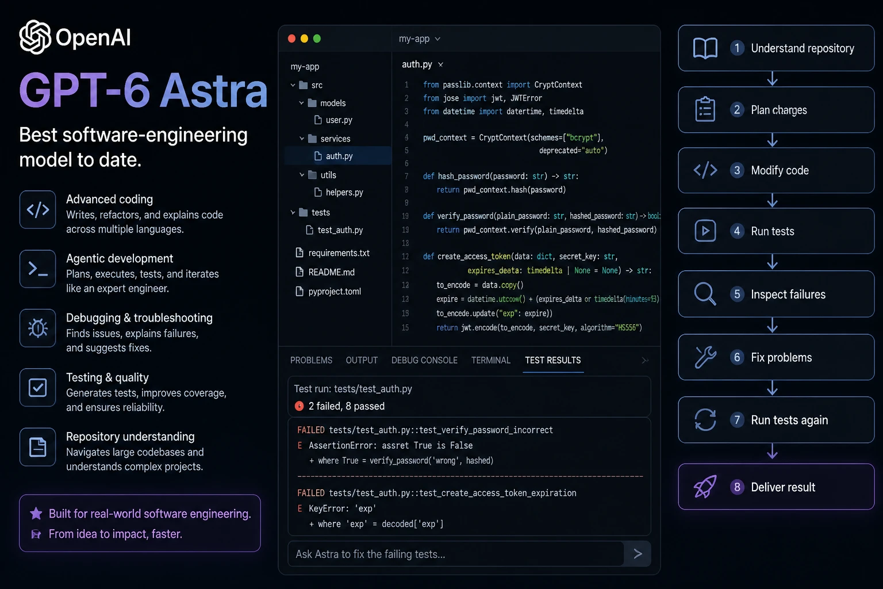Switch to the TERMINAL tab
This screenshot has height=589, width=883.
pyautogui.click(x=491, y=360)
